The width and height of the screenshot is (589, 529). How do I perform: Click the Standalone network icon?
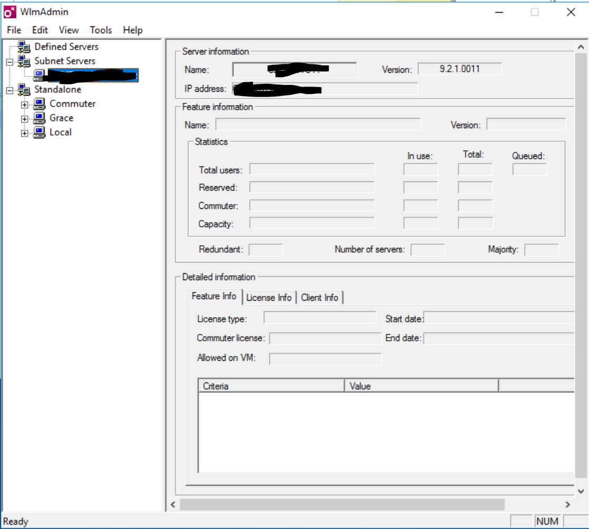click(x=24, y=90)
